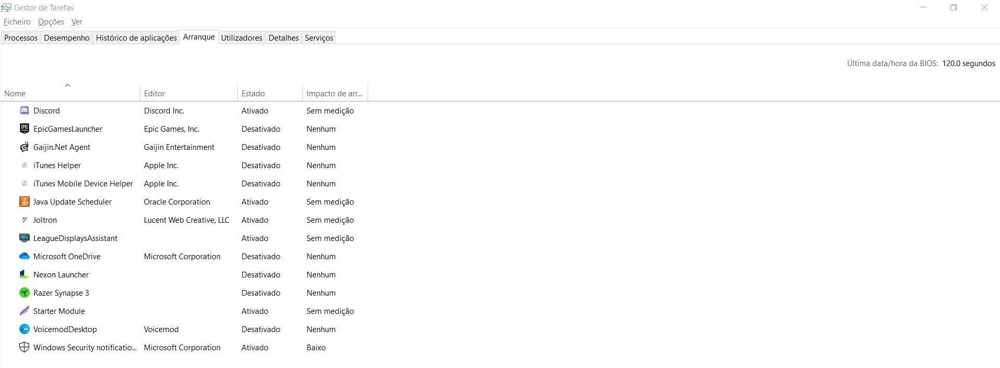The height and width of the screenshot is (368, 1000).
Task: Click the Discord app icon
Action: (24, 110)
